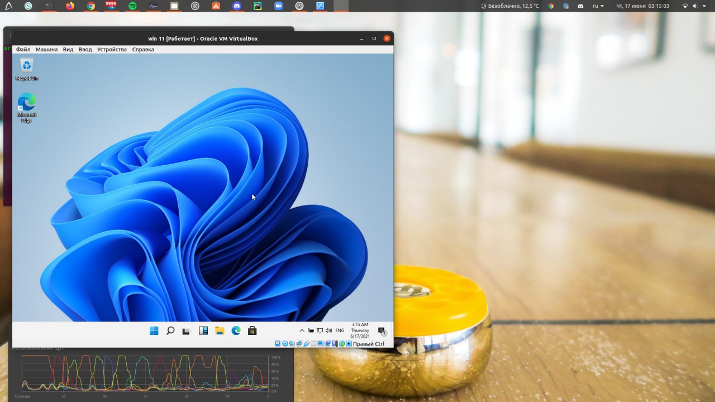Open the Windows 11 Start button

[154, 331]
